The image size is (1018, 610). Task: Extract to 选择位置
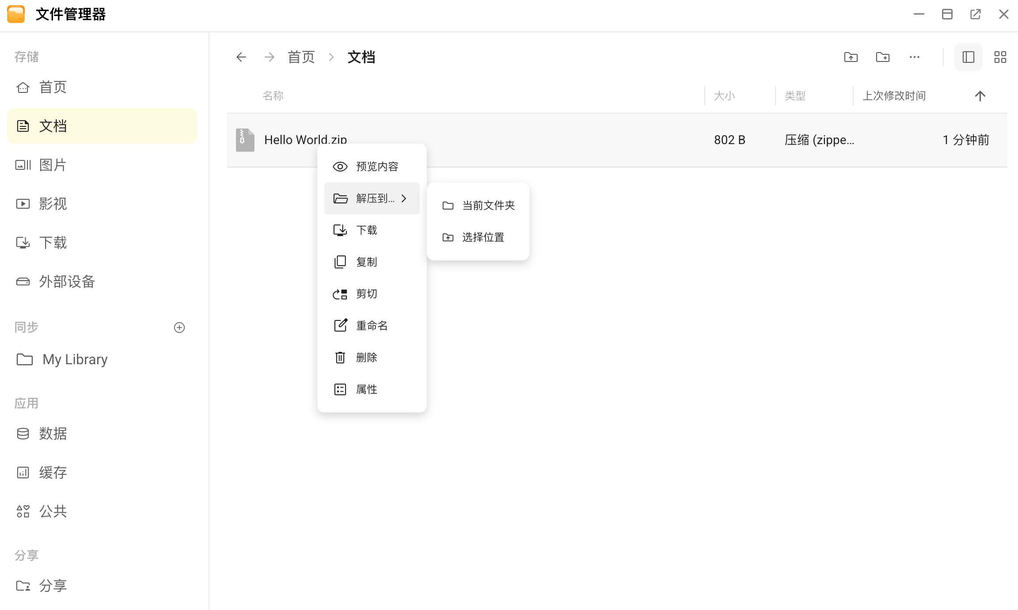tap(478, 237)
